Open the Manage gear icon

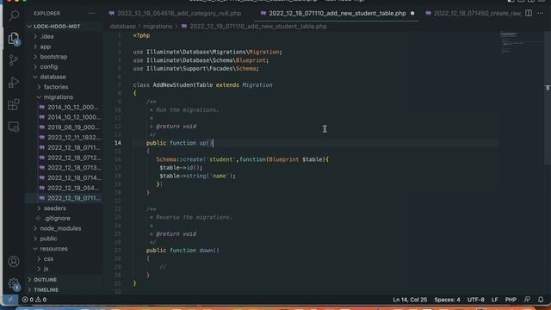14,283
